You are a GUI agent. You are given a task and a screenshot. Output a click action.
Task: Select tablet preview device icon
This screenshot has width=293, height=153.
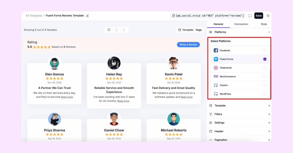click(116, 30)
